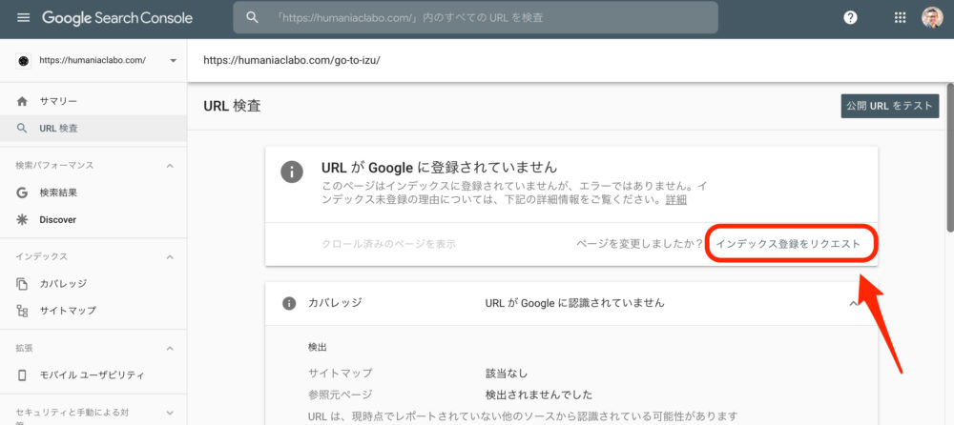Click the 検出 subsection label
The width and height of the screenshot is (954, 425).
[x=318, y=348]
